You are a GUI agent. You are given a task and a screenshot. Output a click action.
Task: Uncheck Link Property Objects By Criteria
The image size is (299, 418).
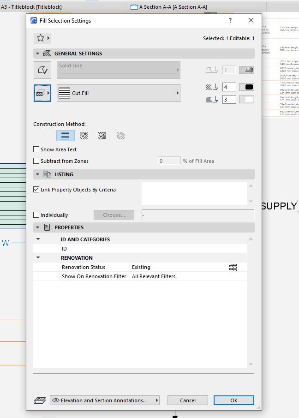(36, 190)
